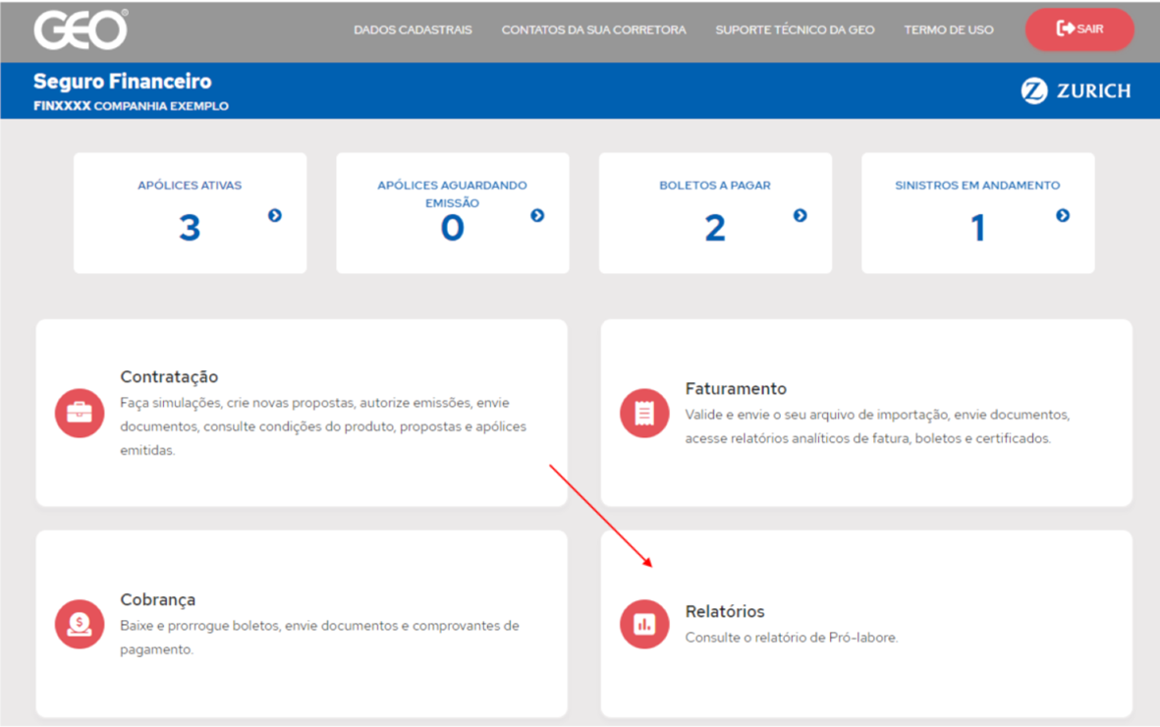Open Termo de Uso link
1160x727 pixels.
click(949, 29)
